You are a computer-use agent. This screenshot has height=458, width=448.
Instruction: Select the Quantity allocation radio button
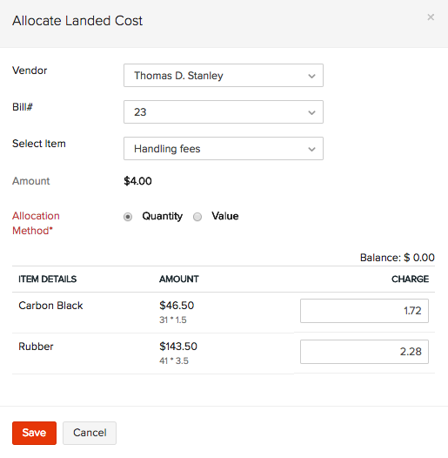pos(128,217)
